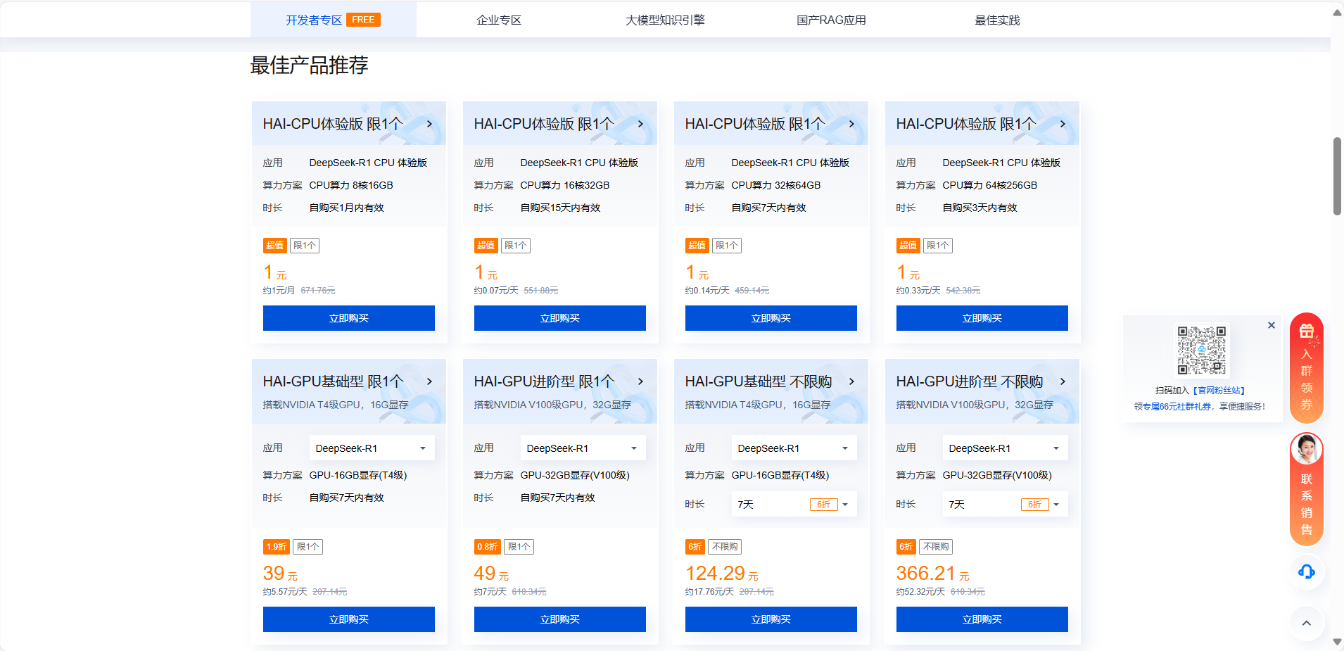Click the sales representative avatar
Image resolution: width=1344 pixels, height=651 pixels.
pos(1307,449)
